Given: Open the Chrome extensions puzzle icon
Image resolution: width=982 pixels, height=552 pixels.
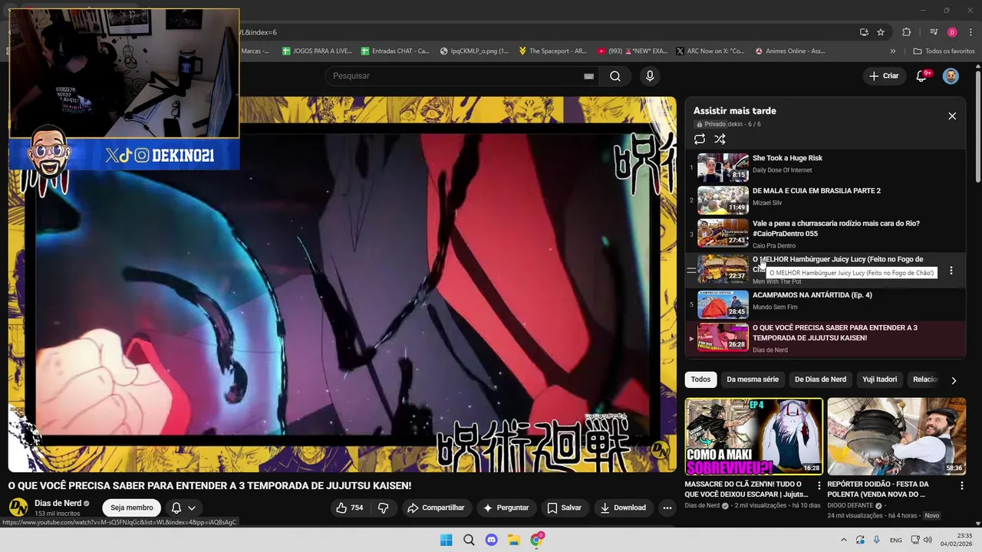Looking at the screenshot, I should tap(907, 32).
